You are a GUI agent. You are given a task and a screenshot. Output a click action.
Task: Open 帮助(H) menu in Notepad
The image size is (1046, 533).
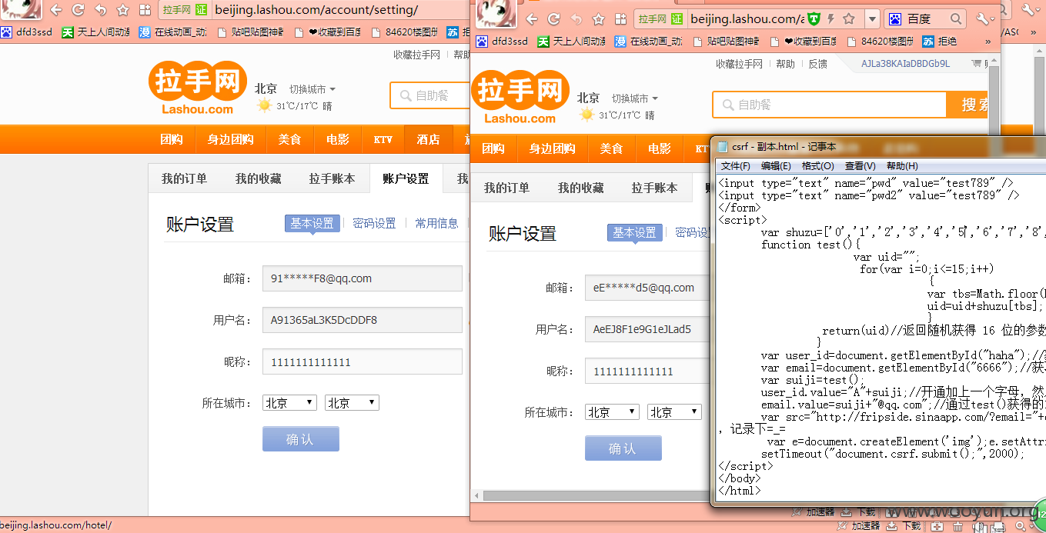coord(901,166)
